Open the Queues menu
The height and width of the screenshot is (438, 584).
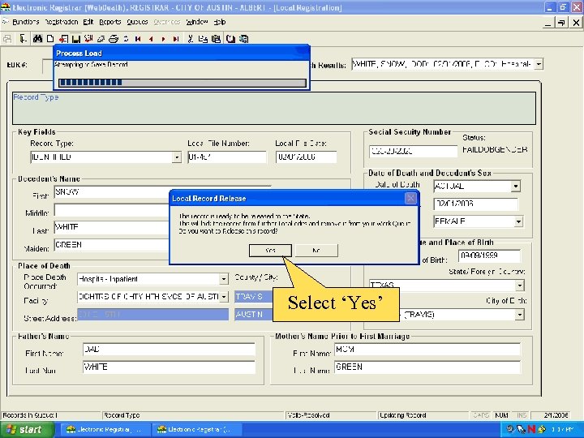[137, 22]
